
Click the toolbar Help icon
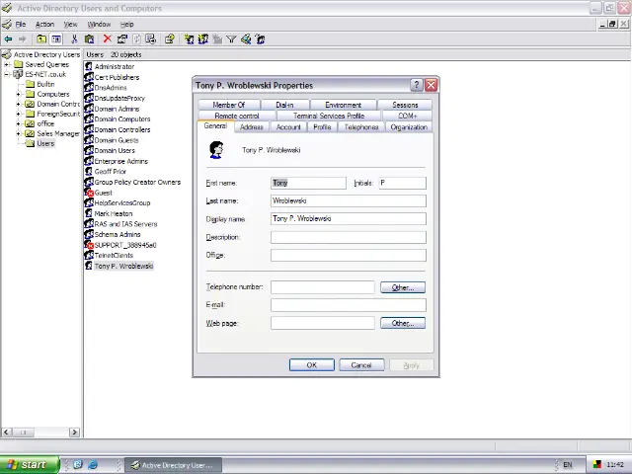click(169, 39)
